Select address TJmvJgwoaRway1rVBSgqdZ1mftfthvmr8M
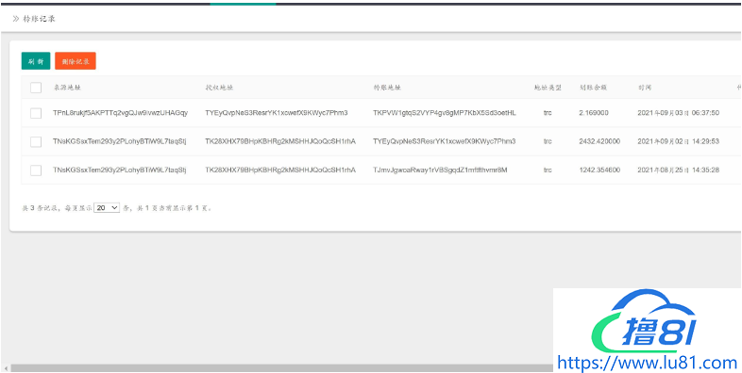The width and height of the screenshot is (742, 373). (440, 170)
